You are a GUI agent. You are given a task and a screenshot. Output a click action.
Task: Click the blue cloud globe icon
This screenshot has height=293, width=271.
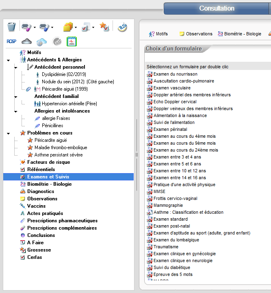point(41,41)
